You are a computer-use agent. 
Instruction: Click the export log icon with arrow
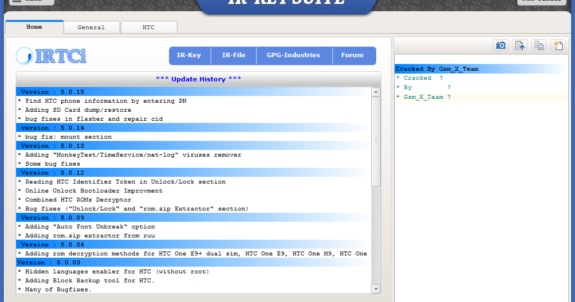tap(519, 45)
